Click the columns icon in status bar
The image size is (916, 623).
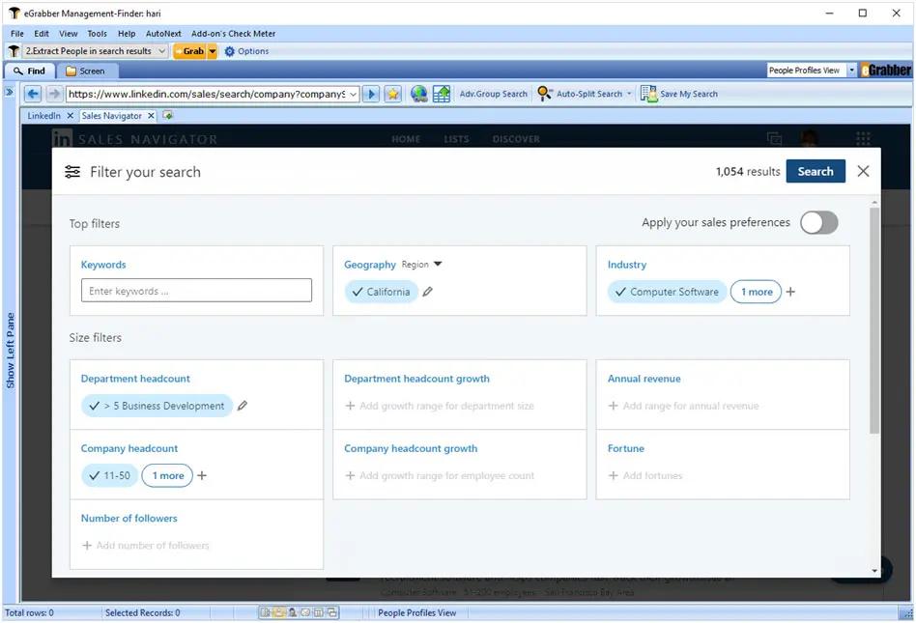[319, 612]
